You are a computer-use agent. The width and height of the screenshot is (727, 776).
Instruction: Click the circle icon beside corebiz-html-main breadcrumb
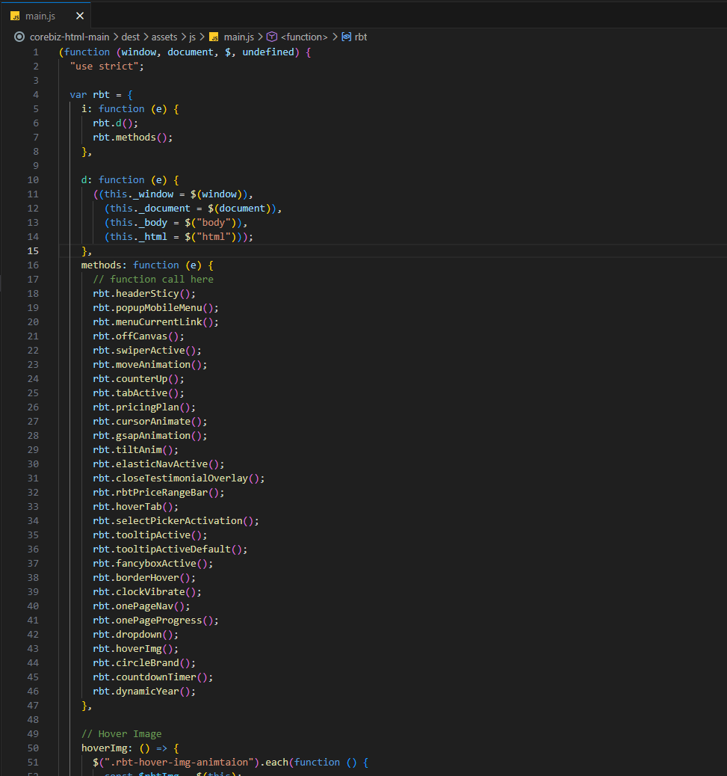tap(19, 37)
